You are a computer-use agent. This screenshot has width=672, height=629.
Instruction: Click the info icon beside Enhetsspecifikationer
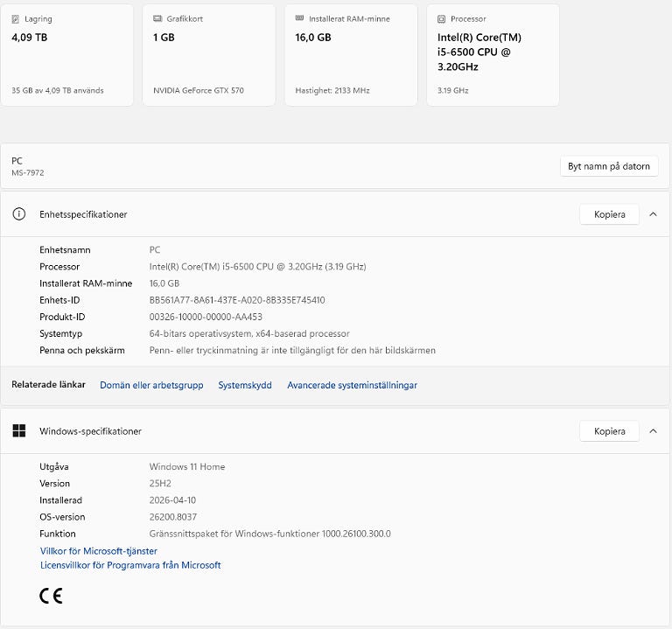pyautogui.click(x=18, y=214)
